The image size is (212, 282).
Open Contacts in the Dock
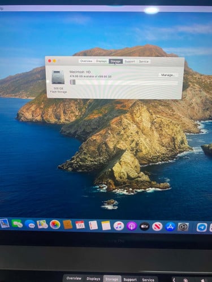[x=67, y=224]
